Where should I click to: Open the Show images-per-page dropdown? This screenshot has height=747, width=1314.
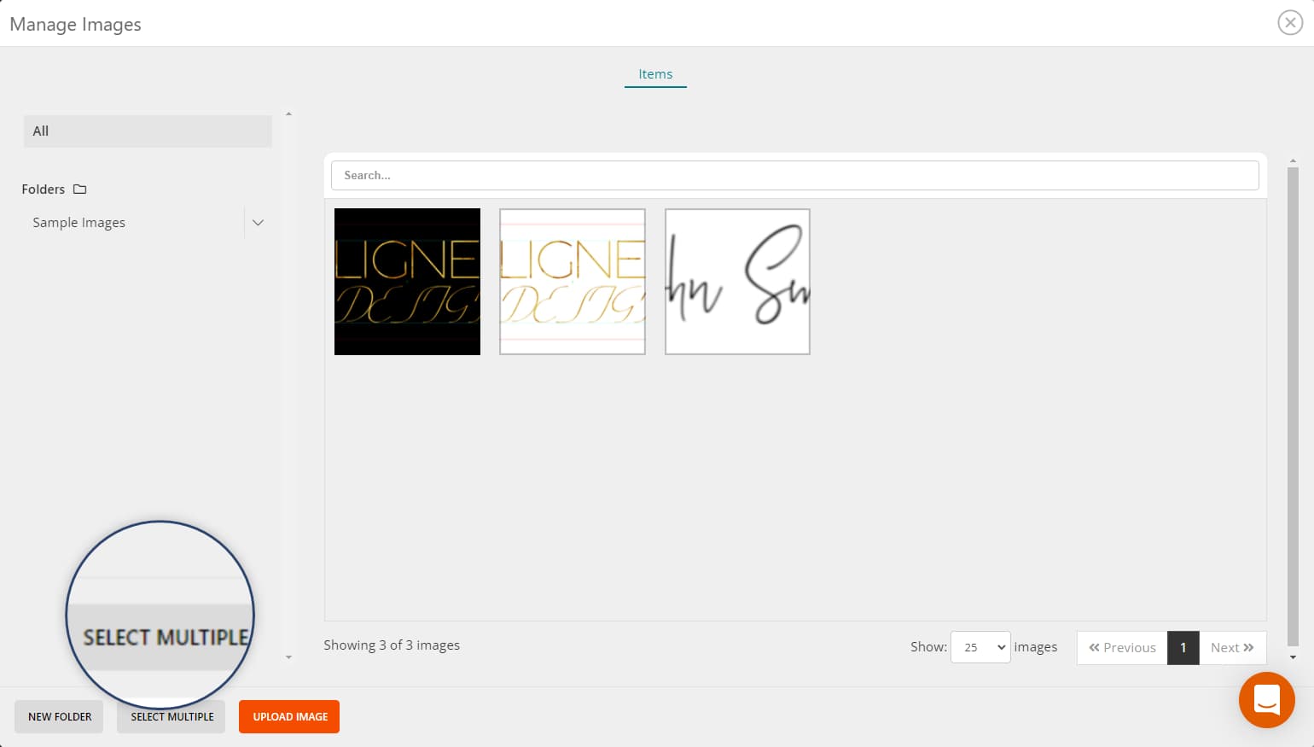click(x=980, y=647)
